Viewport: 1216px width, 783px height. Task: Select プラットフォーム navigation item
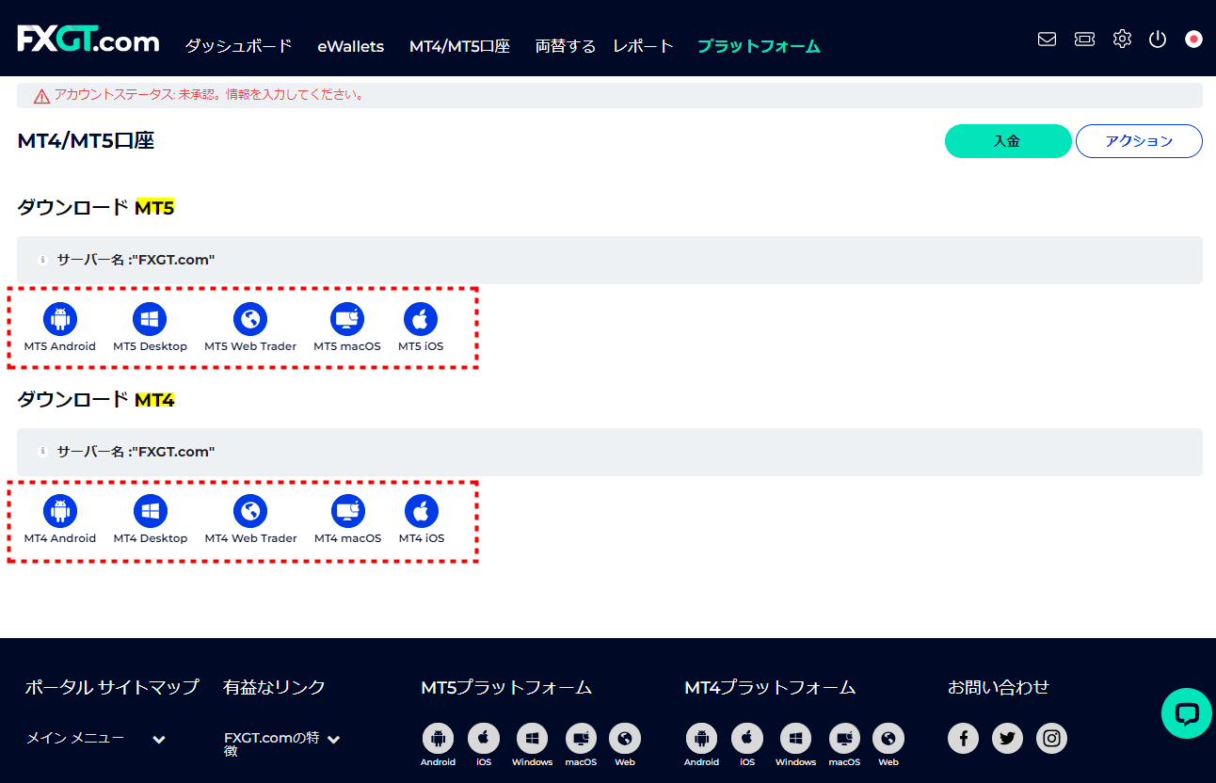759,46
